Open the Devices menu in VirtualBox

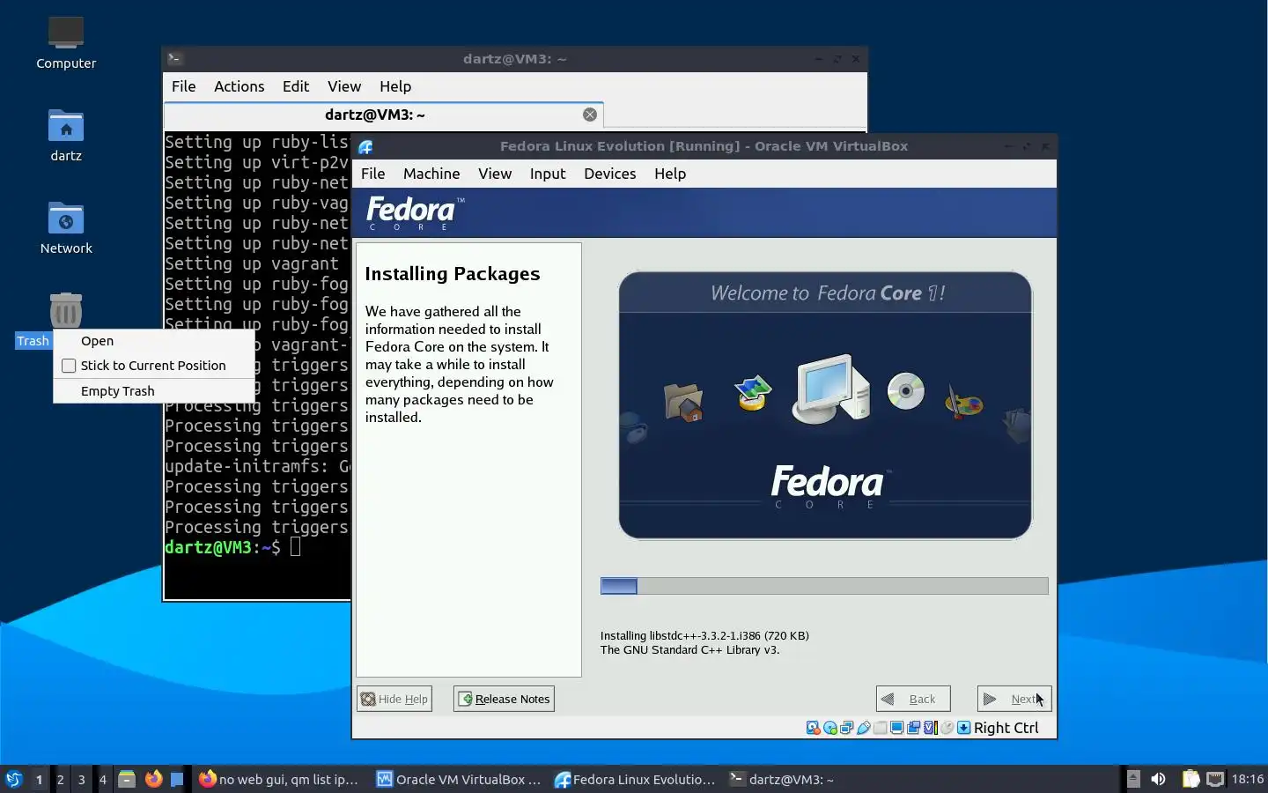(609, 174)
